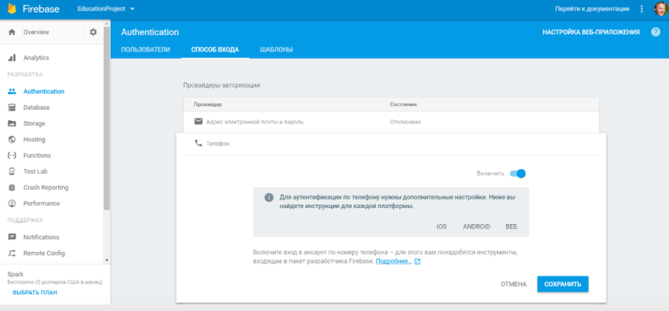
Task: Click the Overview home icon
Action: (12, 32)
